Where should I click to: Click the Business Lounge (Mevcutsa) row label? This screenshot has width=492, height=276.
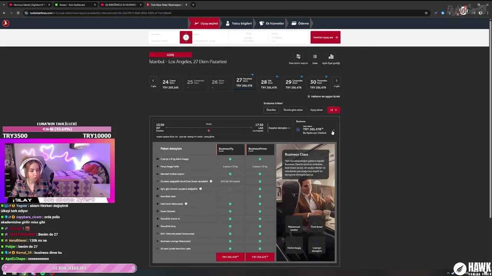[175, 241]
